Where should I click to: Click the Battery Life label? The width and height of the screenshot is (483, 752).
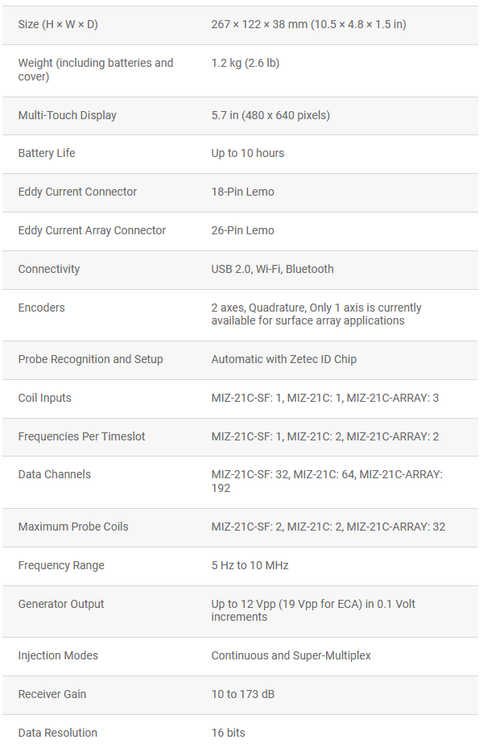coord(47,153)
